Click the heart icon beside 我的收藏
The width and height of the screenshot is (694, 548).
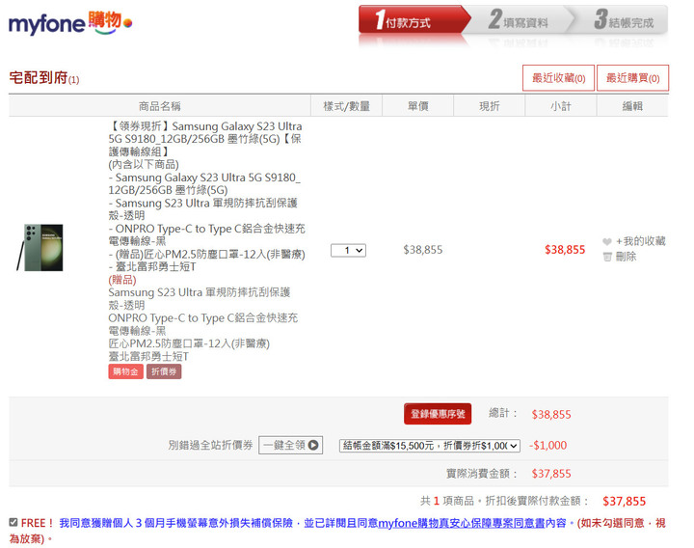607,242
